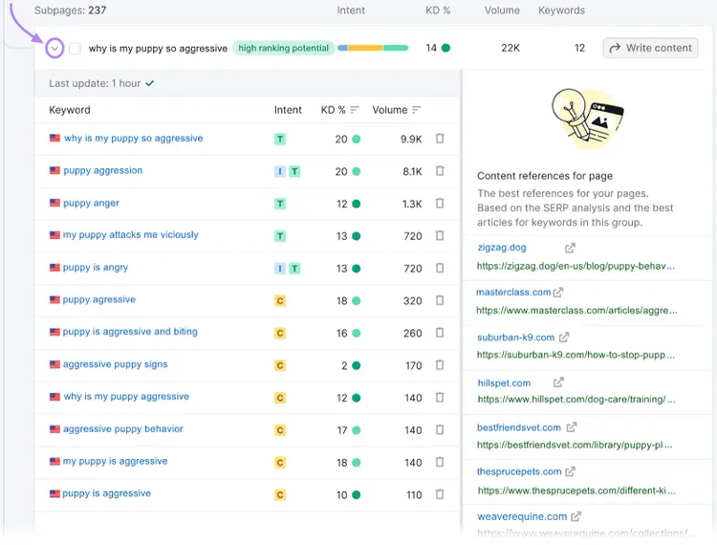
Task: Click the masterclass.com domain link
Action: click(513, 293)
